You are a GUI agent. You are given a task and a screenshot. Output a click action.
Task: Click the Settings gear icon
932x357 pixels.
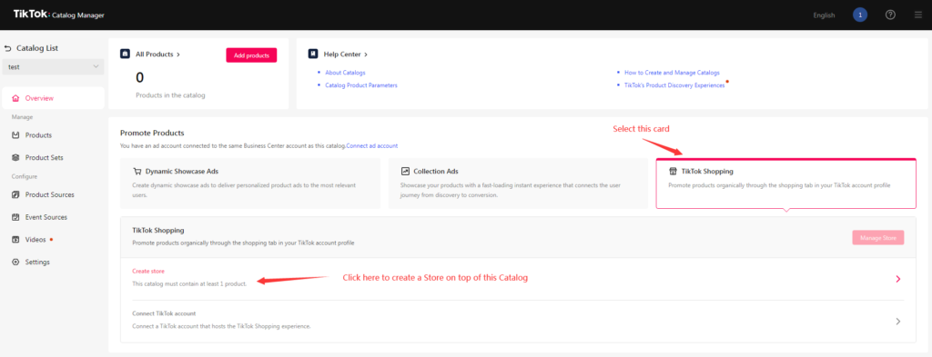15,263
